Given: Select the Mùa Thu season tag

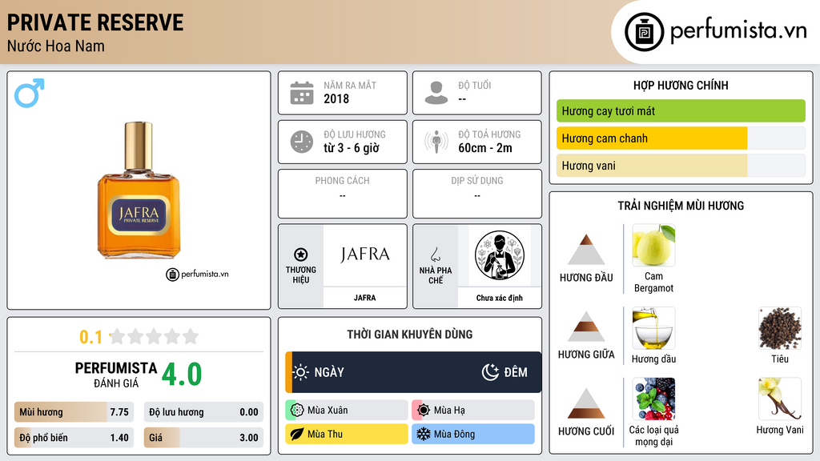Looking at the screenshot, I should pos(346,434).
